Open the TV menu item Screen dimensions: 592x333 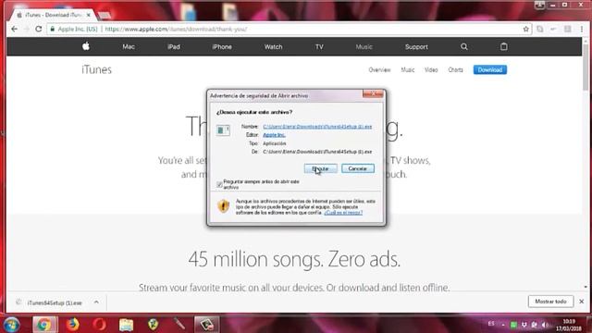pos(319,47)
